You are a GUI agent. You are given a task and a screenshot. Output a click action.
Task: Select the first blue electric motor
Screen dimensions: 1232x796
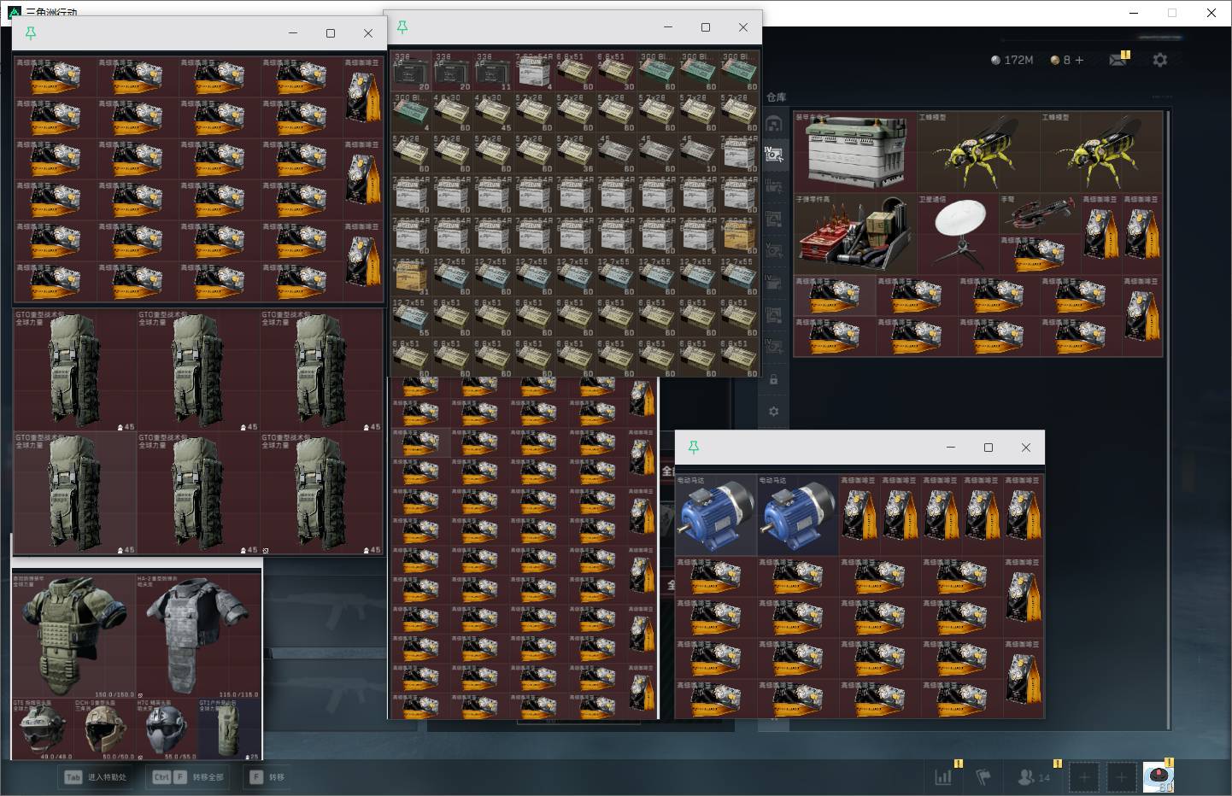coord(716,515)
